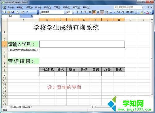Click the font size box showing 20
Viewport: 155px width, 113px height.
(x=69, y=12)
